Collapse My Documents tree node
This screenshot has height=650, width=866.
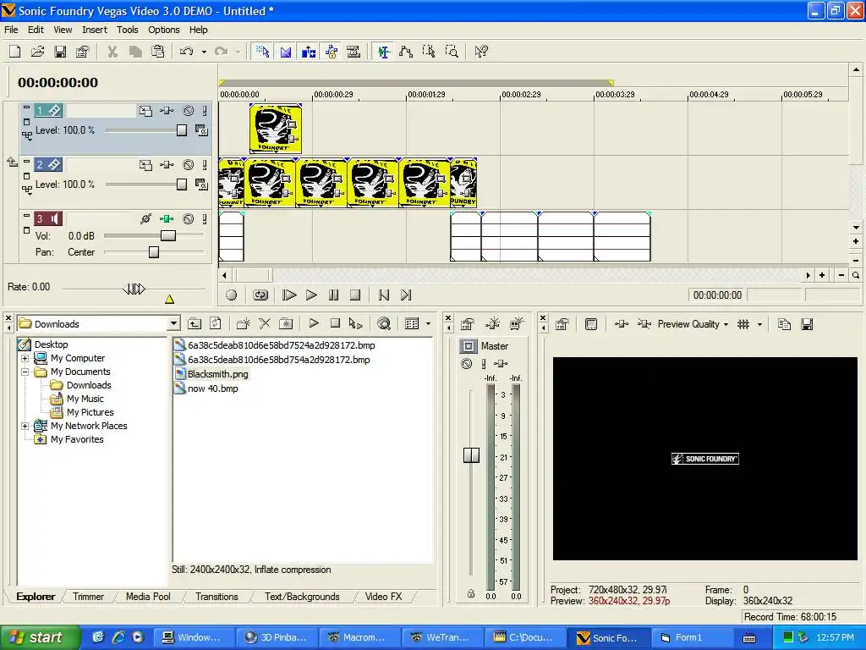tap(25, 372)
